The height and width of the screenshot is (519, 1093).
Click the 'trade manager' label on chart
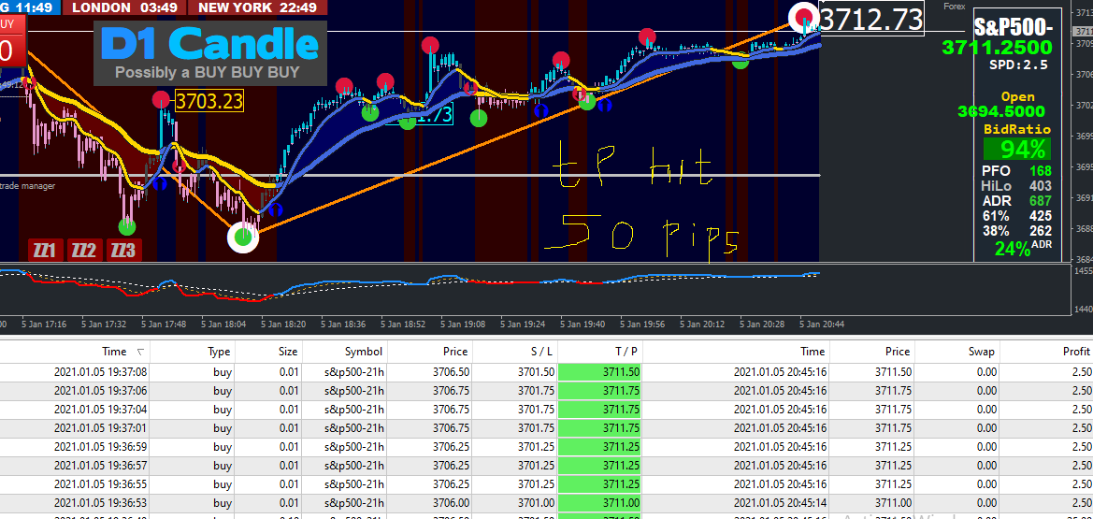[x=28, y=186]
